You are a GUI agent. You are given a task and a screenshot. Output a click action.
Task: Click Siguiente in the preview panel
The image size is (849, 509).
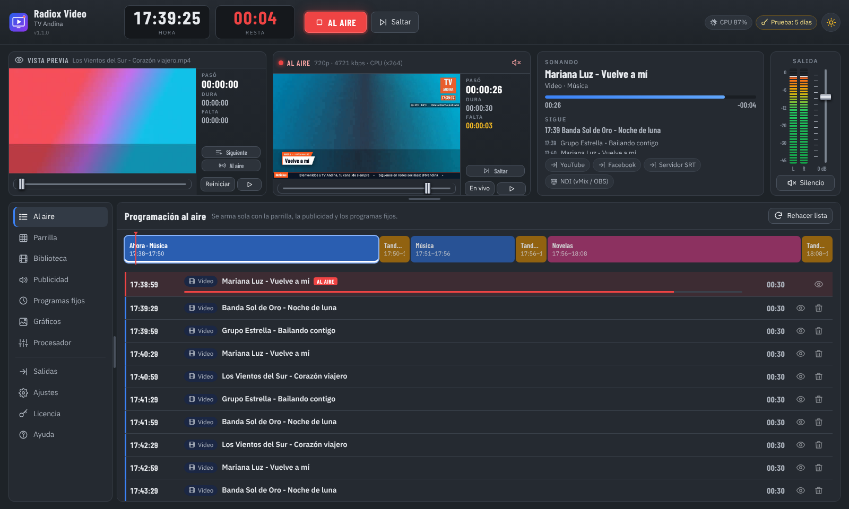pyautogui.click(x=231, y=153)
